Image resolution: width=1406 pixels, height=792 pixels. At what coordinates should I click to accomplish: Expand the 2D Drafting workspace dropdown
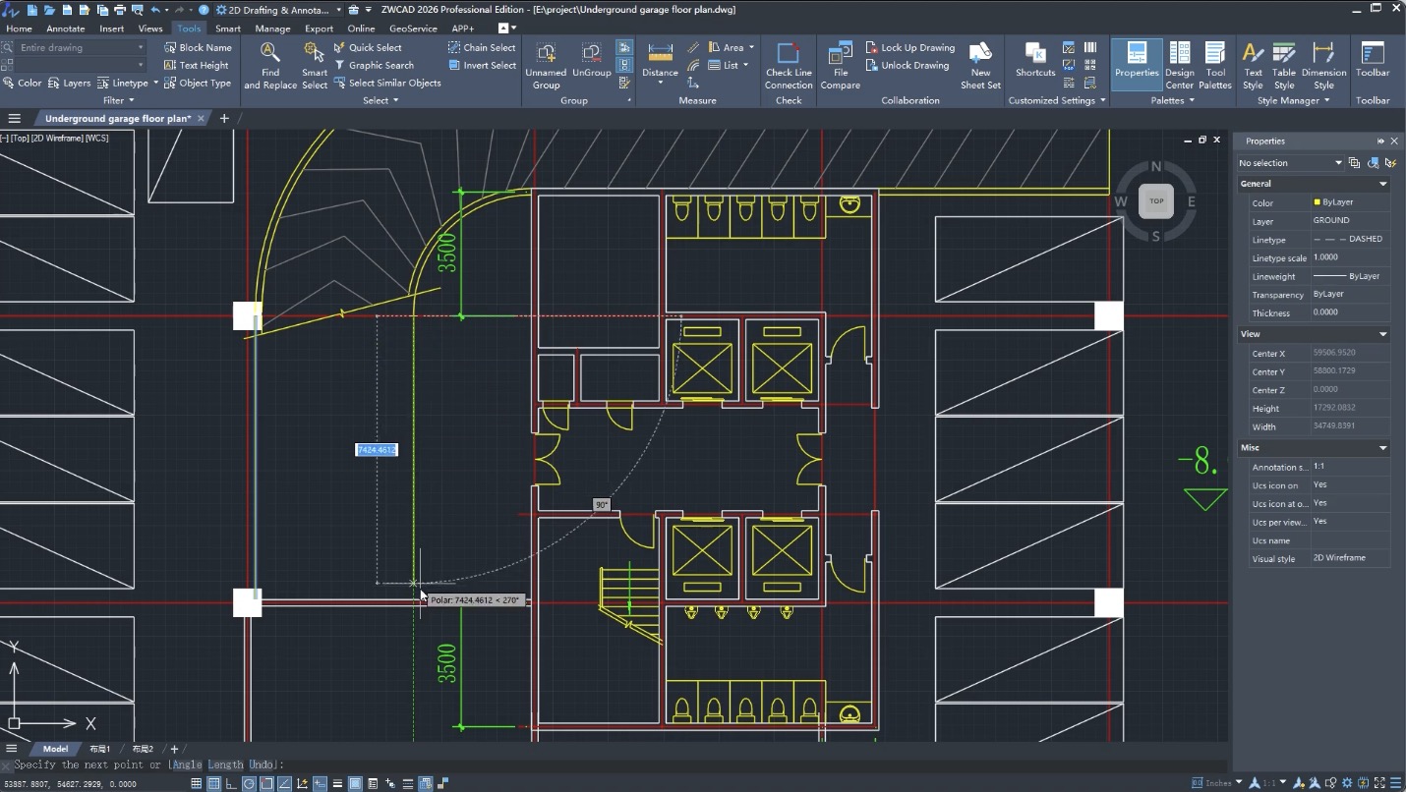(338, 10)
